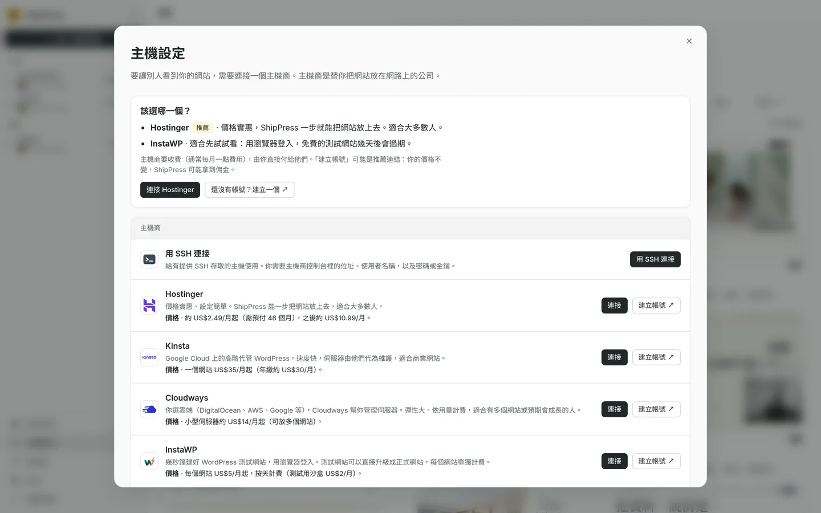This screenshot has height=513, width=821.
Task: Click the 主機設定 dialog title
Action: (x=158, y=54)
